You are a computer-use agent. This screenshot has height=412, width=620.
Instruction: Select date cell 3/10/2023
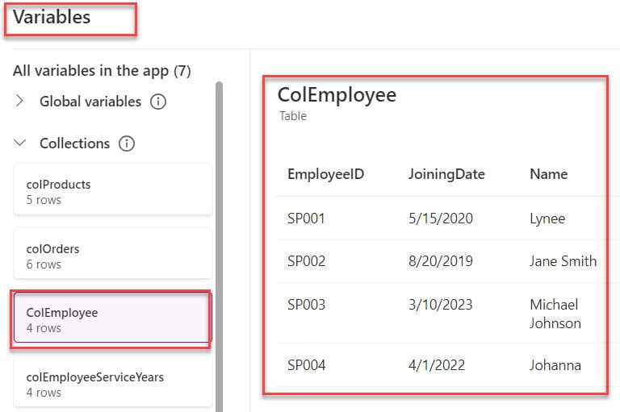point(441,305)
